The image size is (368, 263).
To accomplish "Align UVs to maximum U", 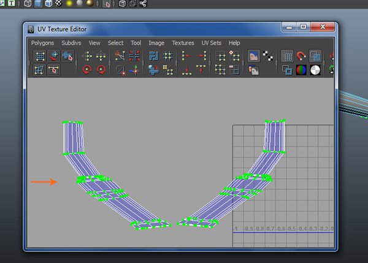I will pyautogui.click(x=201, y=56).
